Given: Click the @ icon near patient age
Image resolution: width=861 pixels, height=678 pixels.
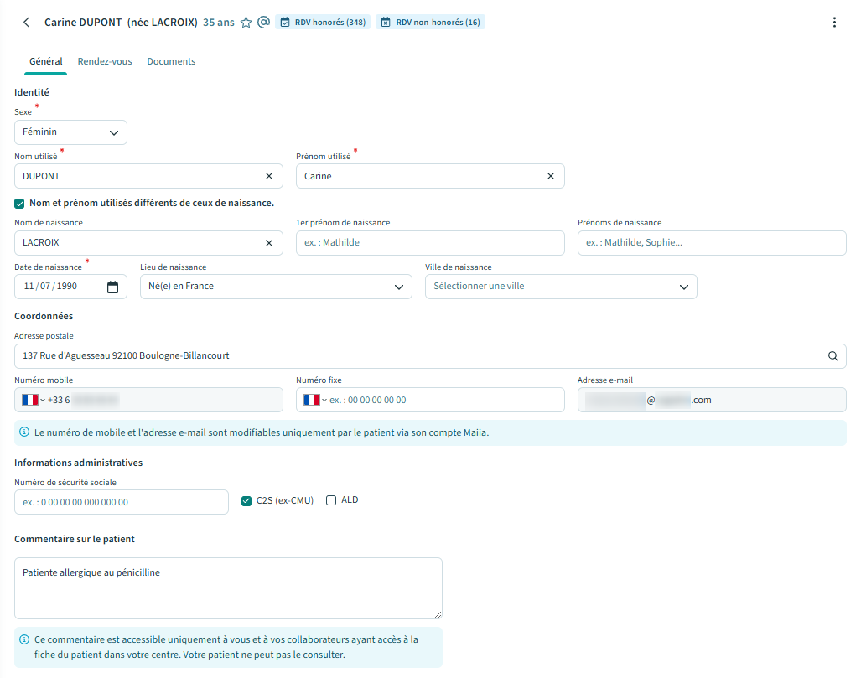Looking at the screenshot, I should click(x=263, y=23).
